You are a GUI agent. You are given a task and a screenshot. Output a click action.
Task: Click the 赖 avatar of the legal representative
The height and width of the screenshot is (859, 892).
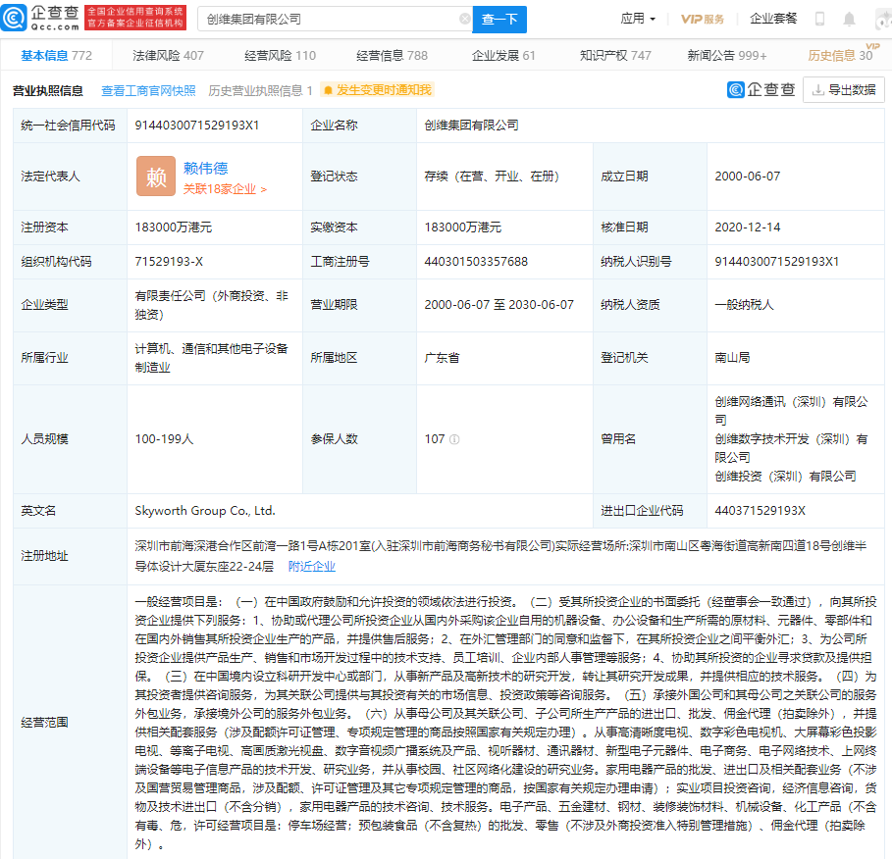coord(156,177)
